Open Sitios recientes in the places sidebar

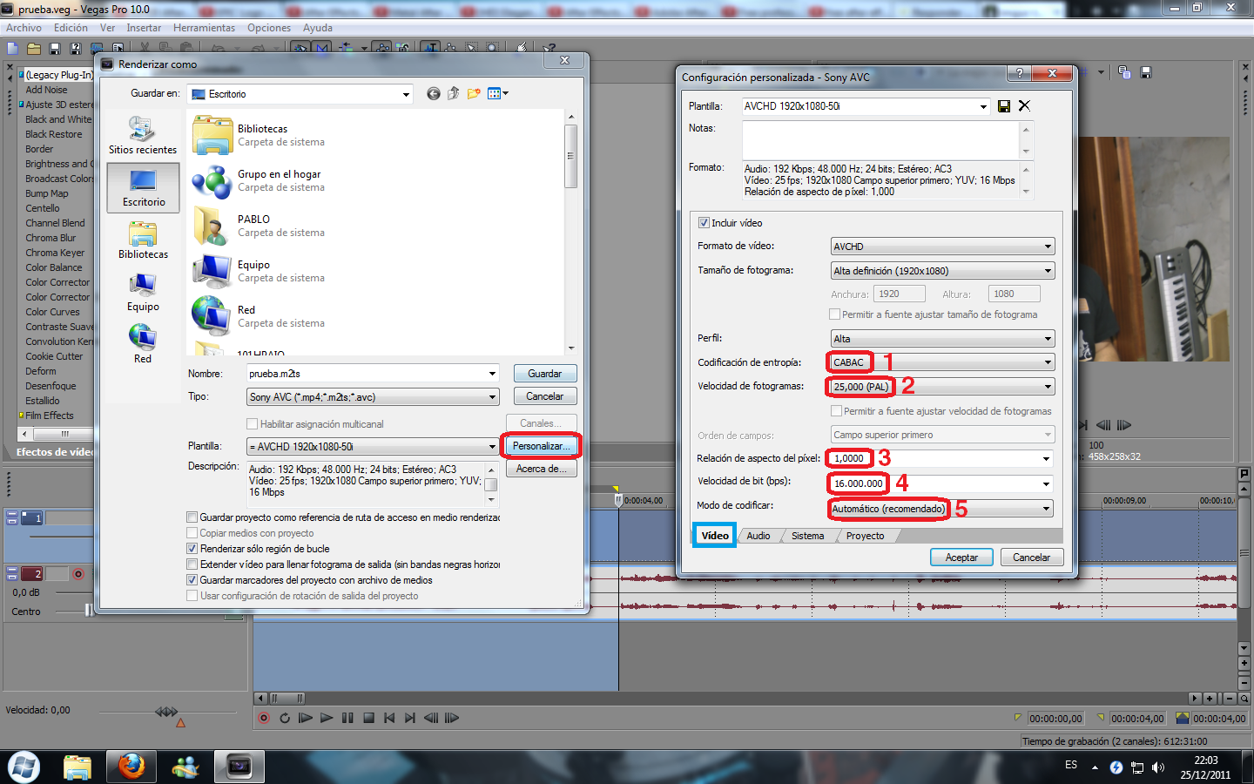click(x=143, y=135)
